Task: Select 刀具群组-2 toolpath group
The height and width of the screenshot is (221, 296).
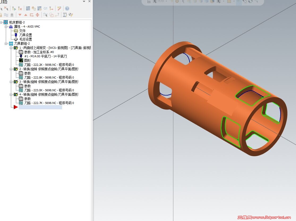Action: click(x=22, y=44)
